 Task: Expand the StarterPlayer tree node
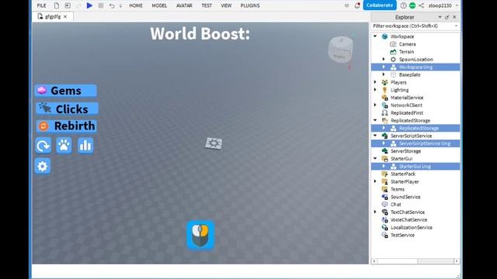(x=375, y=181)
